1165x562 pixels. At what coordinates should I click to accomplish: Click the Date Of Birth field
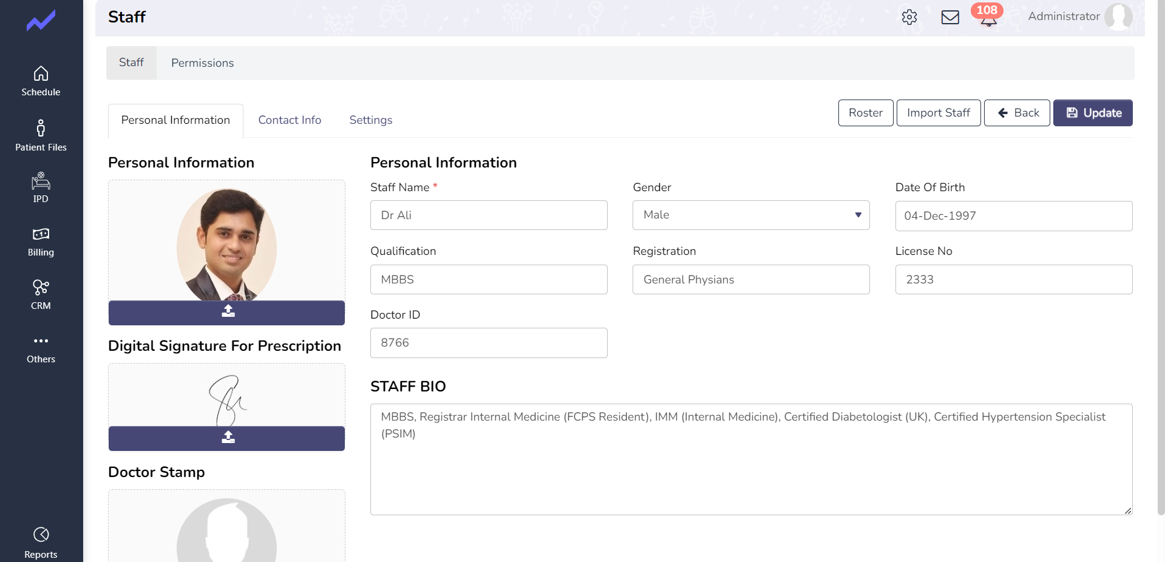click(1014, 216)
